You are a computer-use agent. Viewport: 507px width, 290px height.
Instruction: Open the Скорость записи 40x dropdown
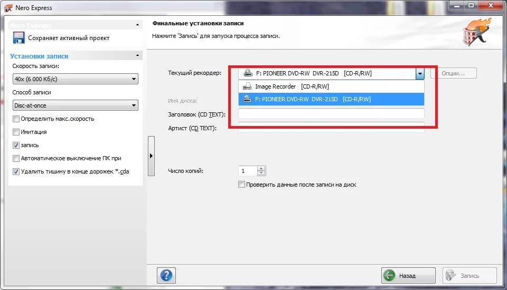point(76,79)
